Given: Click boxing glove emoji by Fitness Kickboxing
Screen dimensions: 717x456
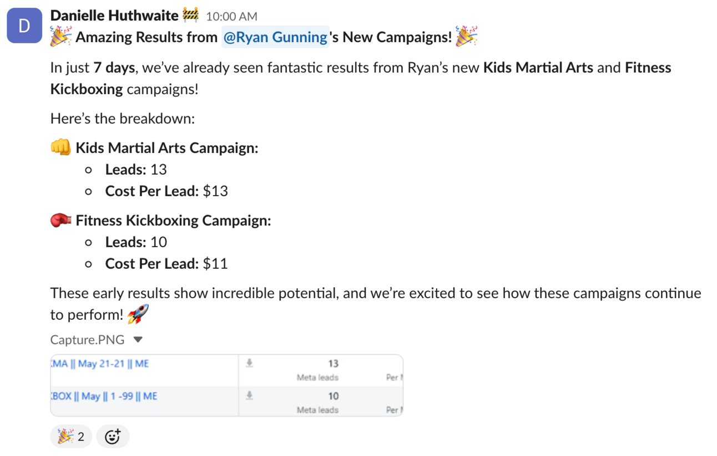Looking at the screenshot, I should 60,221.
